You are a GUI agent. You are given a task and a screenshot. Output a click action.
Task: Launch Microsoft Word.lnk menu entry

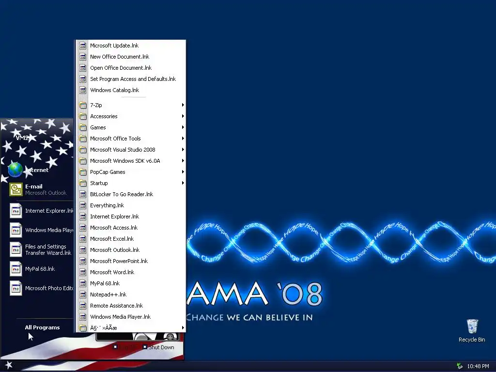point(131,272)
